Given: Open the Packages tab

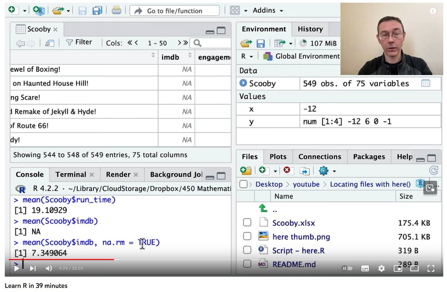Looking at the screenshot, I should coord(369,156).
